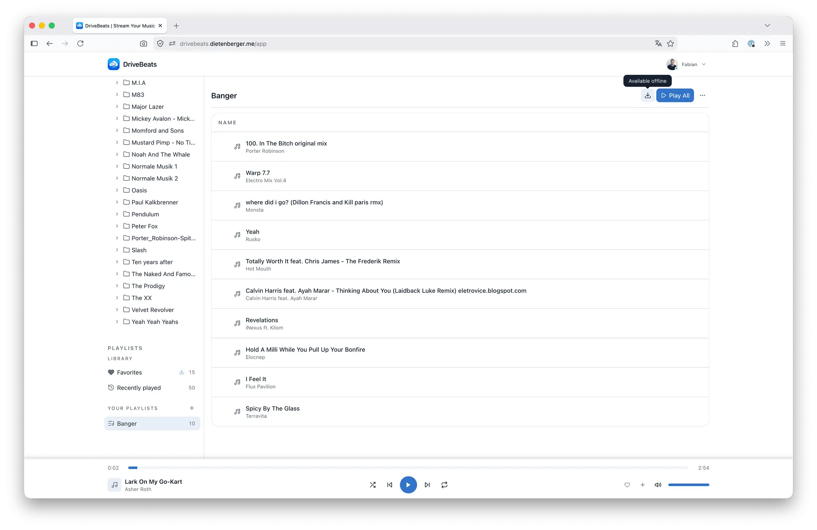The width and height of the screenshot is (817, 530).
Task: Favorite the current song with heart icon
Action: (627, 485)
